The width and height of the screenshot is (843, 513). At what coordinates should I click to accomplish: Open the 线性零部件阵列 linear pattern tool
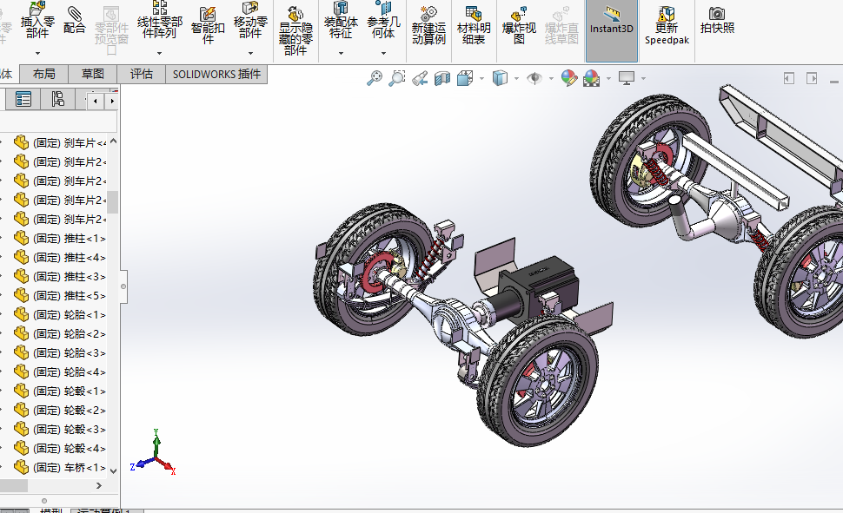pos(160,21)
